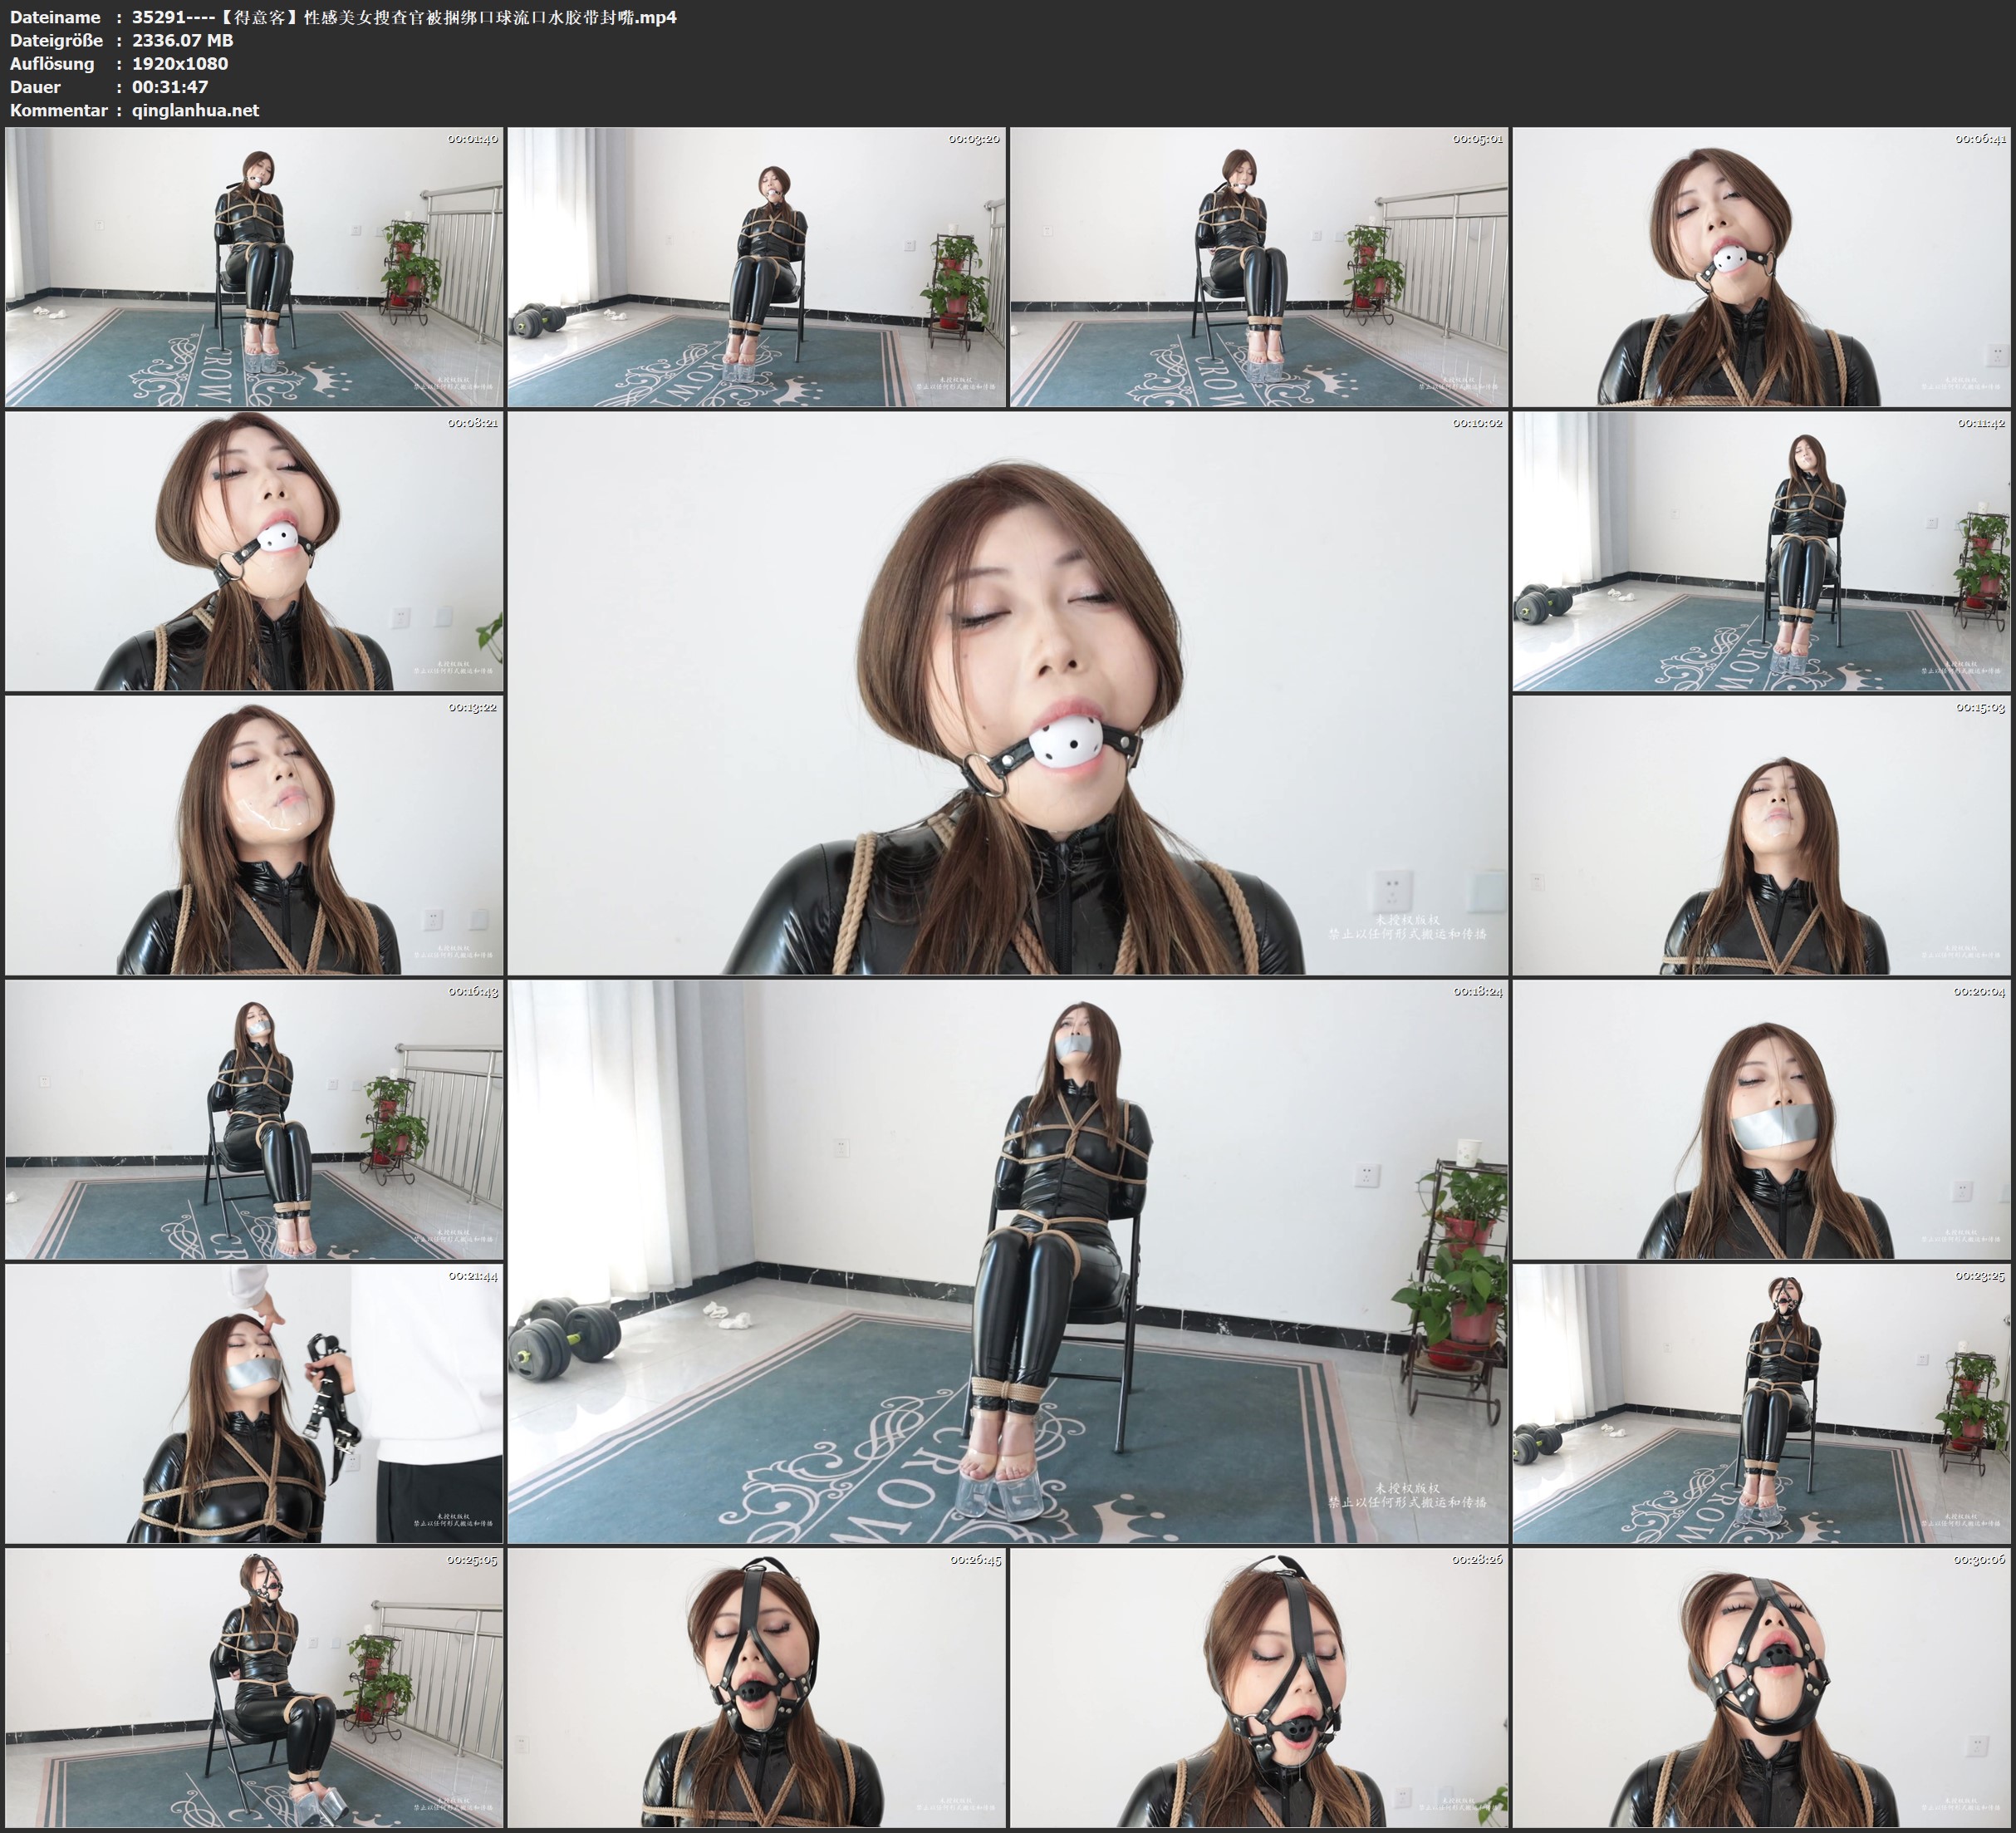Select the thumbnail at 00:08:21
This screenshot has height=1833, width=2016.
[254, 551]
